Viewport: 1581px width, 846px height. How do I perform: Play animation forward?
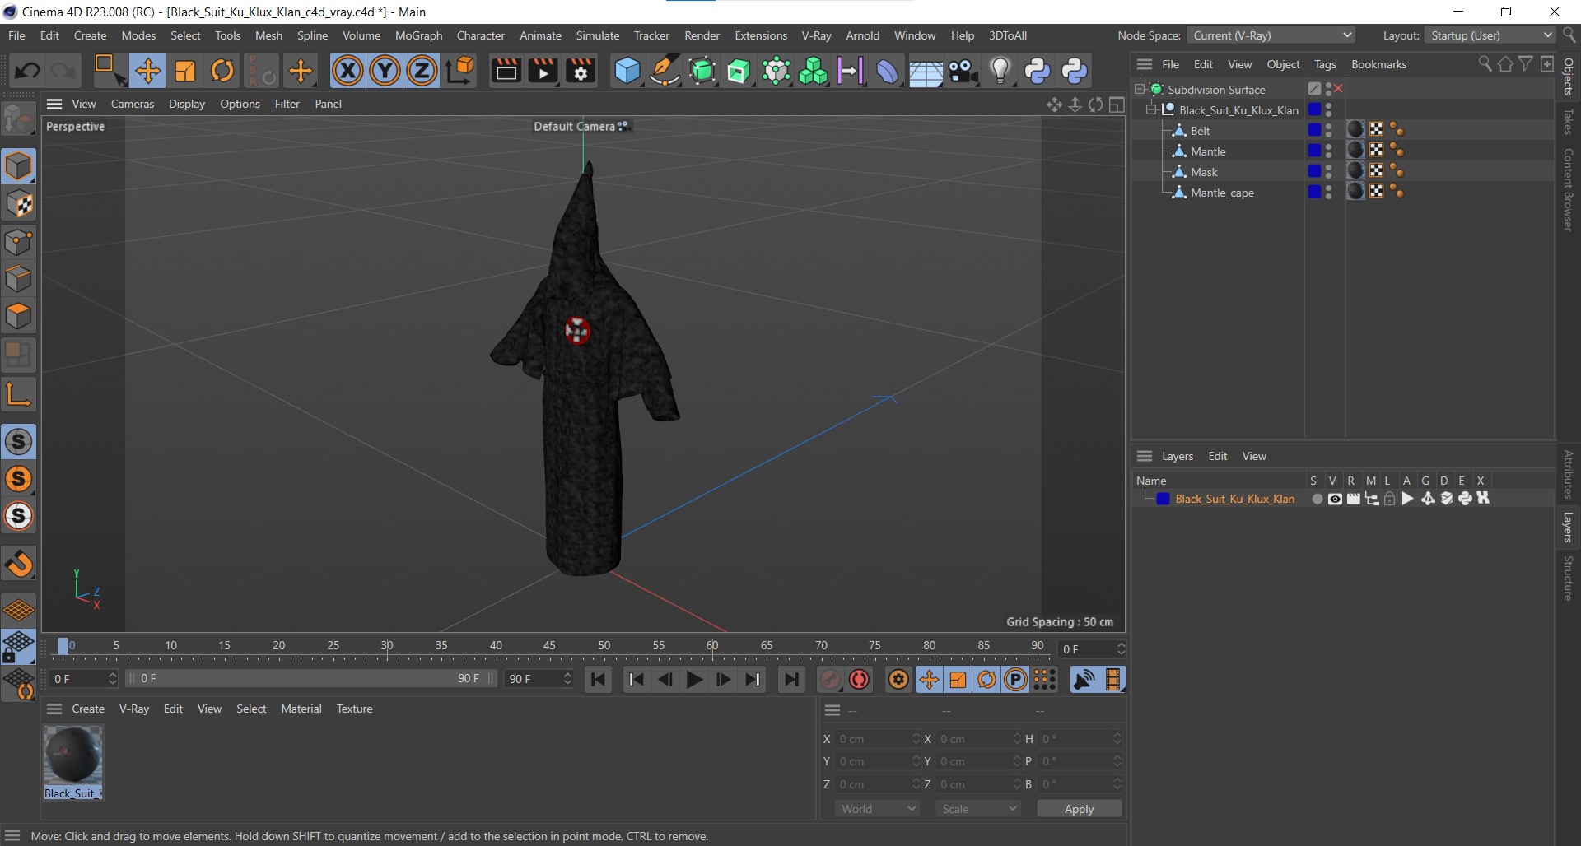coord(694,680)
